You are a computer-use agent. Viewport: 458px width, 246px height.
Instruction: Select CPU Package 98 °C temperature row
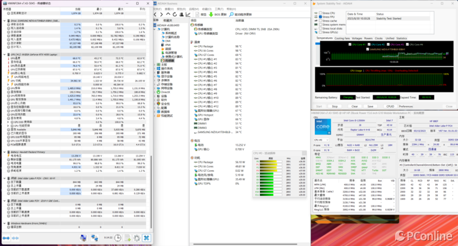[219, 46]
